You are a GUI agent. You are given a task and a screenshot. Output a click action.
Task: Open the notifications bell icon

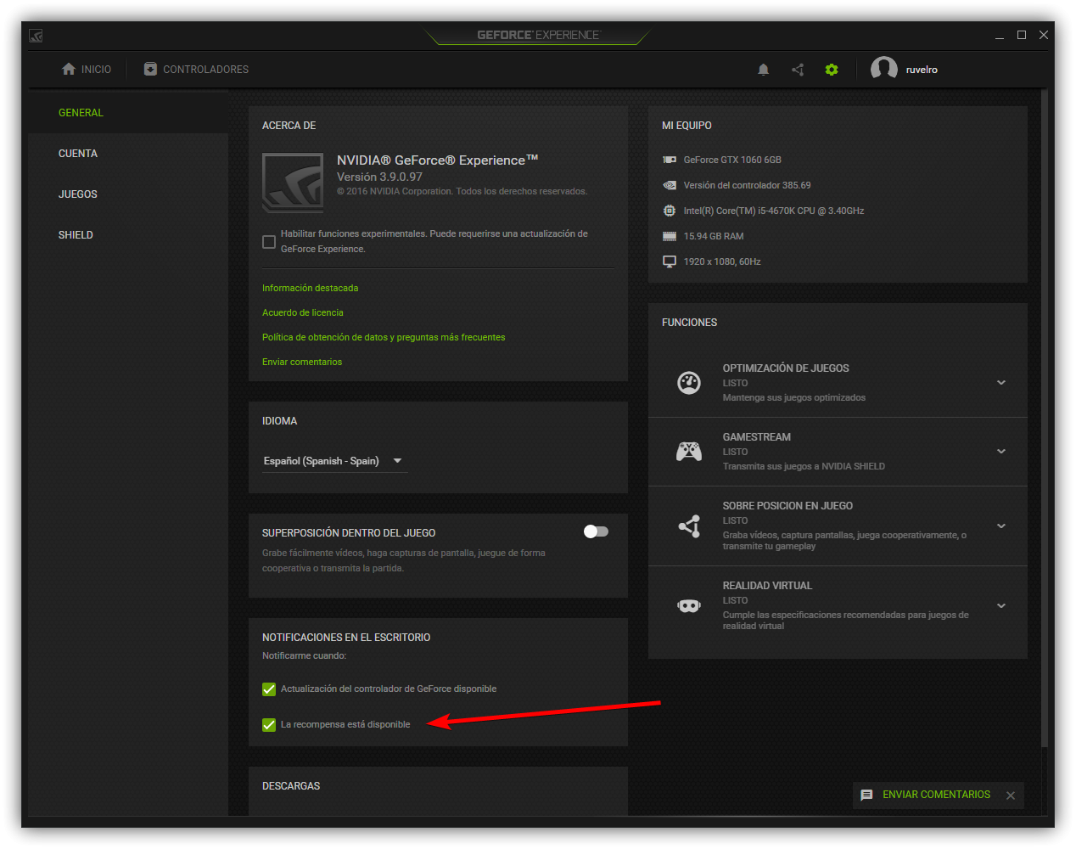click(x=763, y=70)
